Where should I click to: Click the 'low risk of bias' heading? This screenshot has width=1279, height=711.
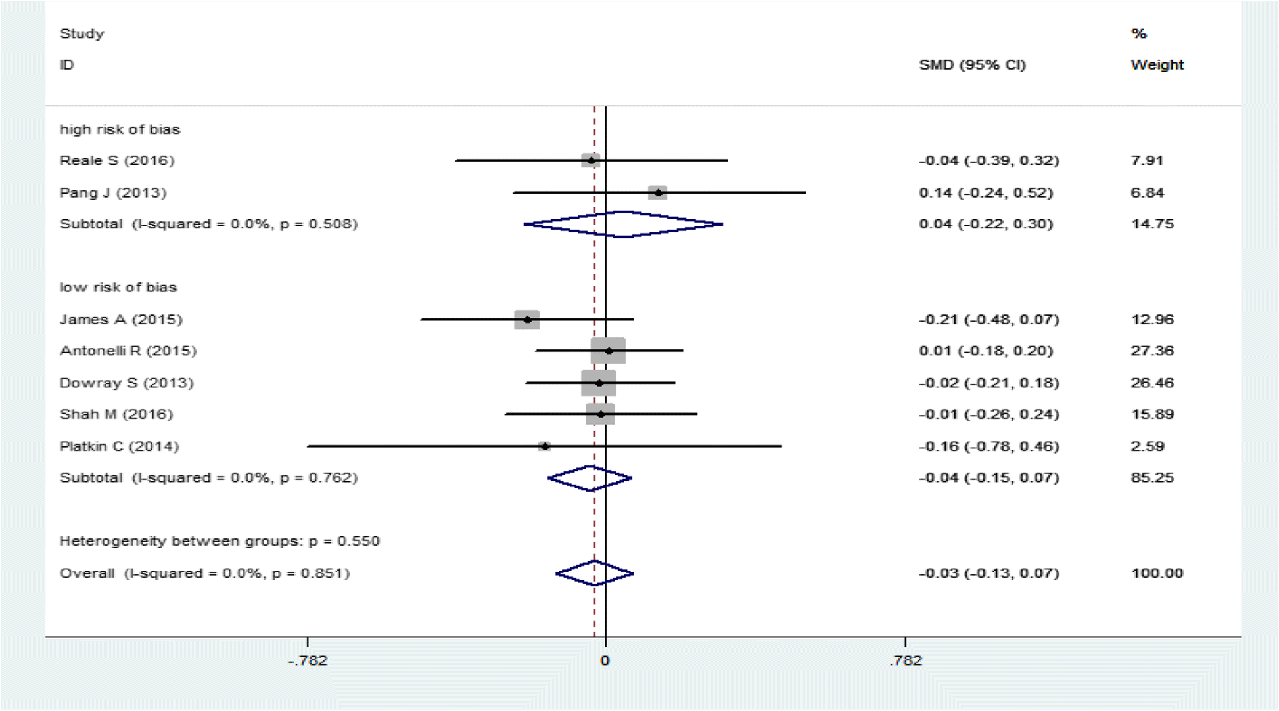click(x=118, y=288)
